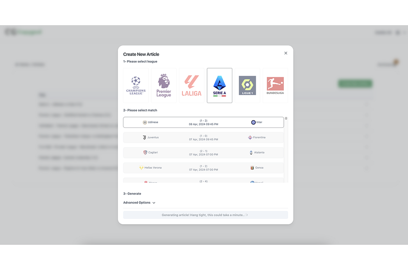Close the Create New Article dialog
The width and height of the screenshot is (408, 270).
tap(286, 53)
